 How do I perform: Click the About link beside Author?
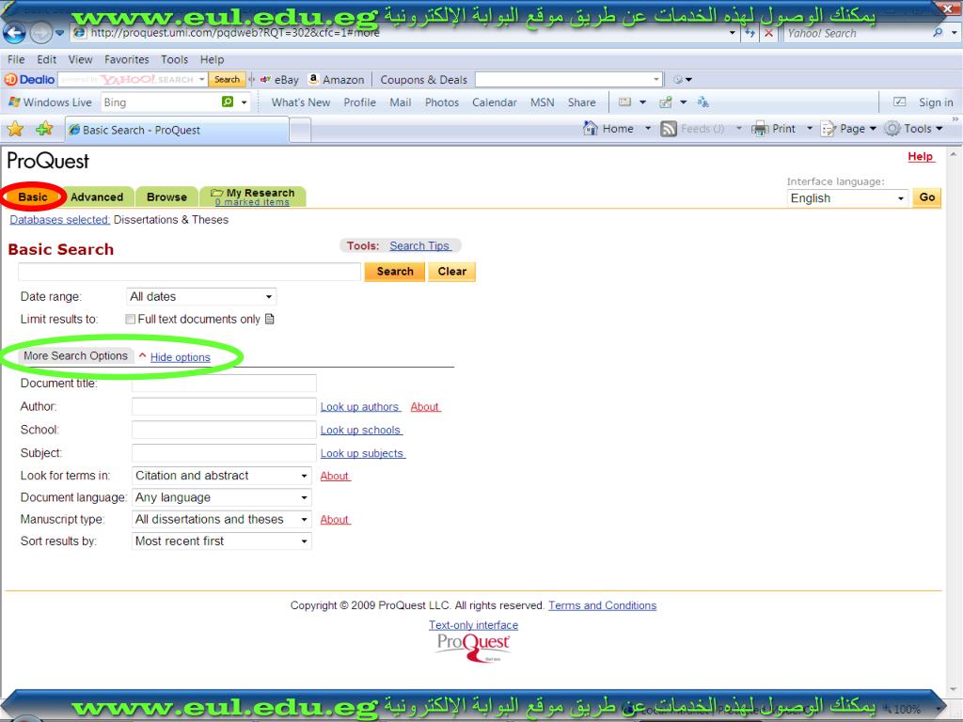tap(425, 407)
